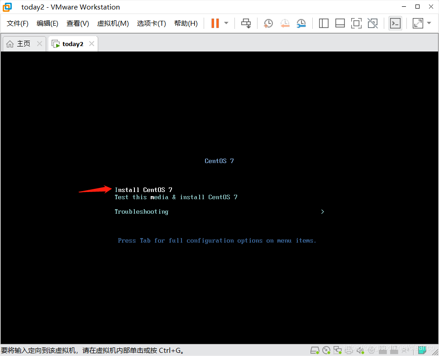This screenshot has height=356, width=439.
Task: Click the hard disk status icon
Action: pos(315,350)
